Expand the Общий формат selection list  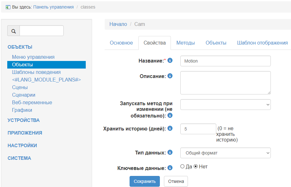click(x=225, y=153)
